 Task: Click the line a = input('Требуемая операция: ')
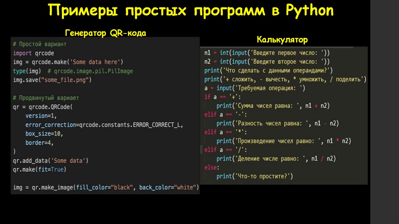pyautogui.click(x=255, y=88)
